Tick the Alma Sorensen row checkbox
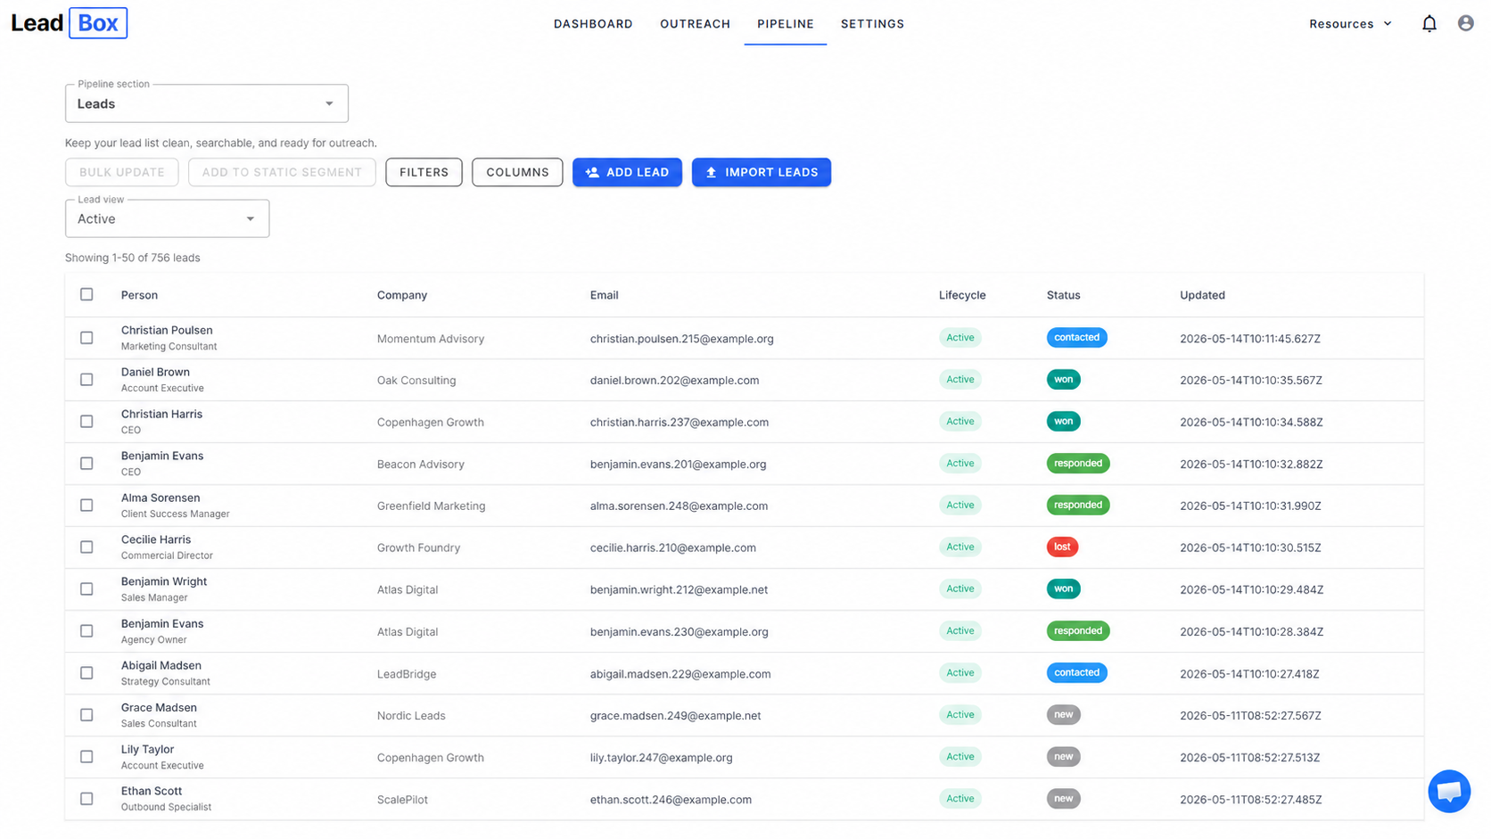 (x=86, y=506)
